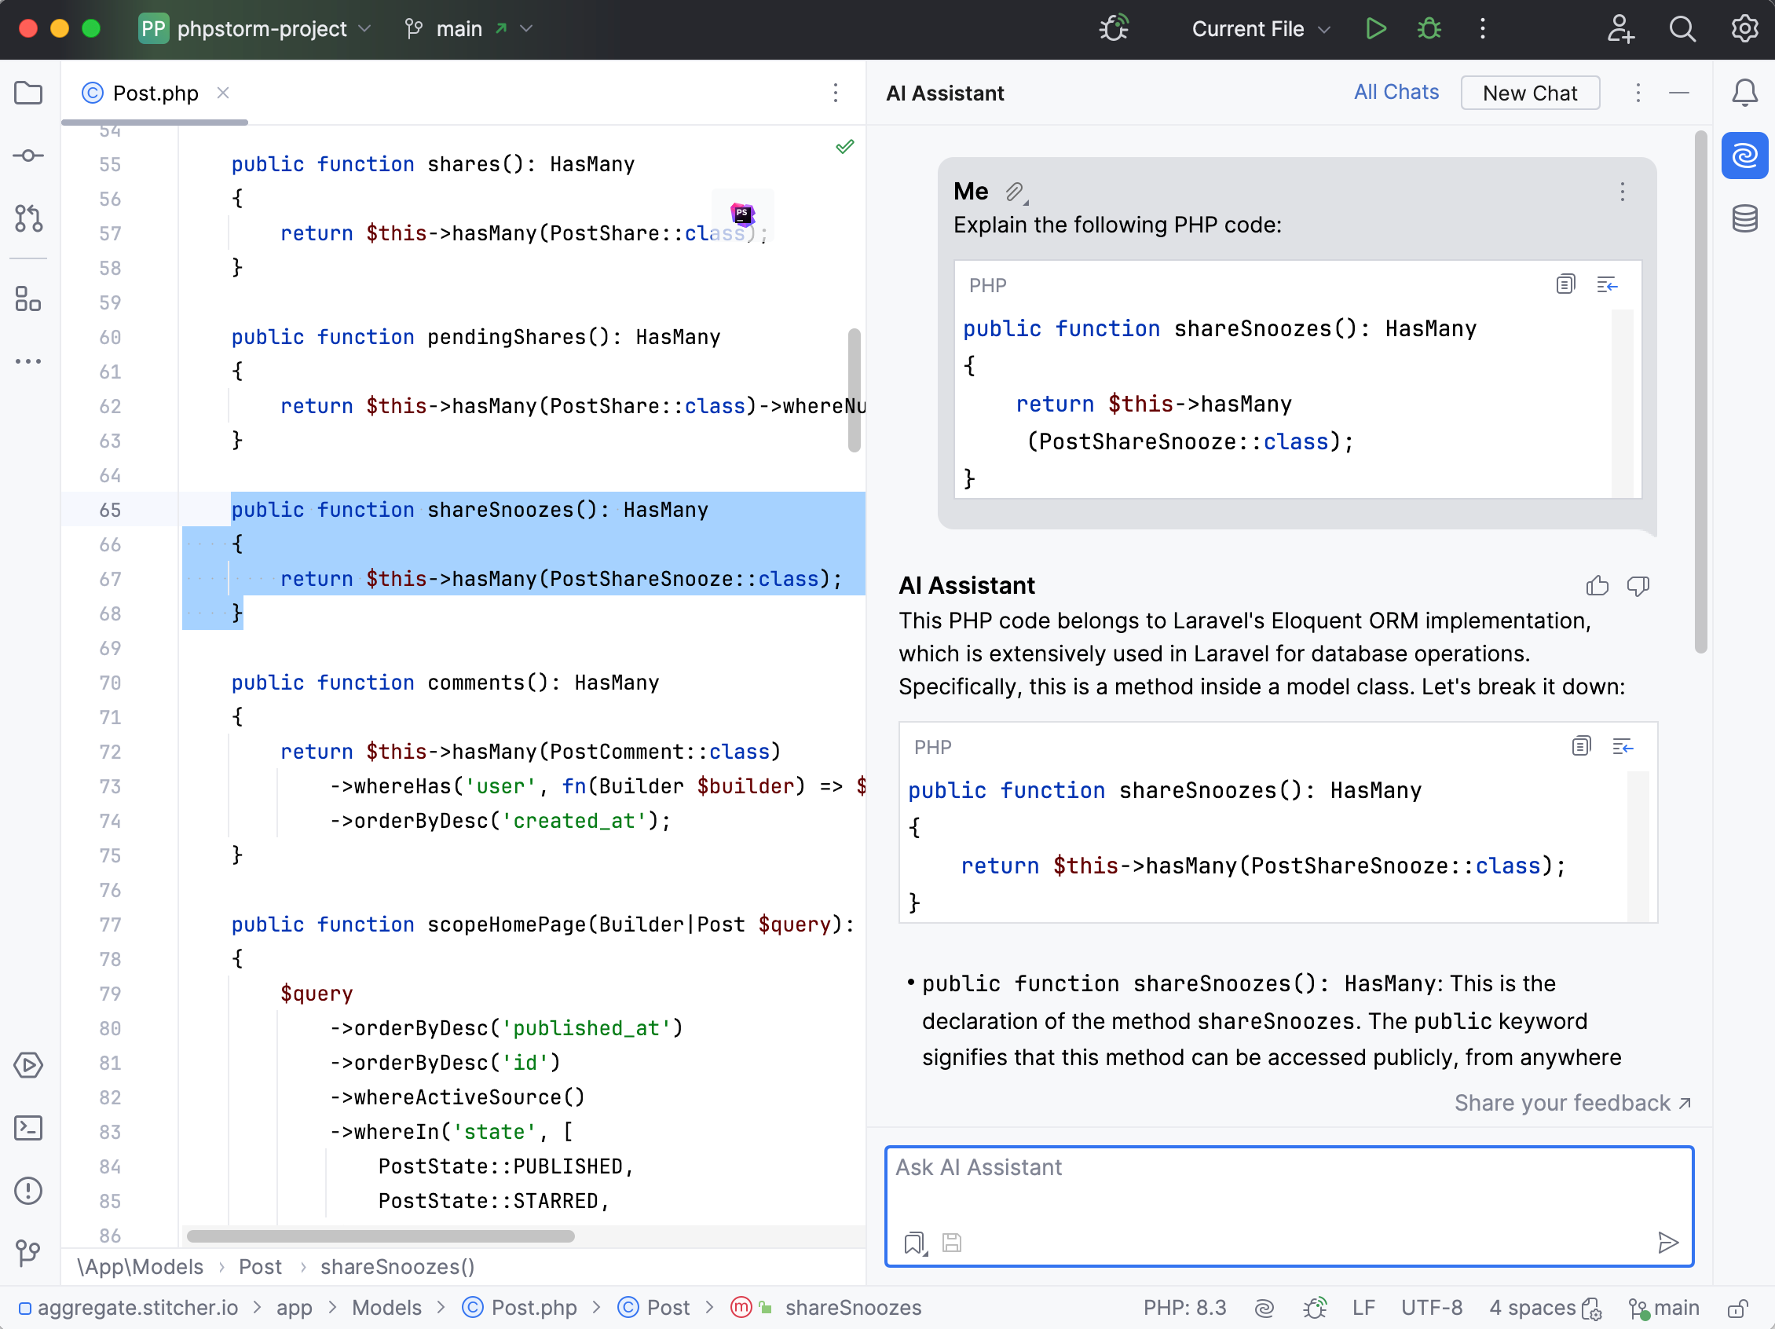
Task: Change 4 spaces indent setting
Action: tap(1532, 1309)
